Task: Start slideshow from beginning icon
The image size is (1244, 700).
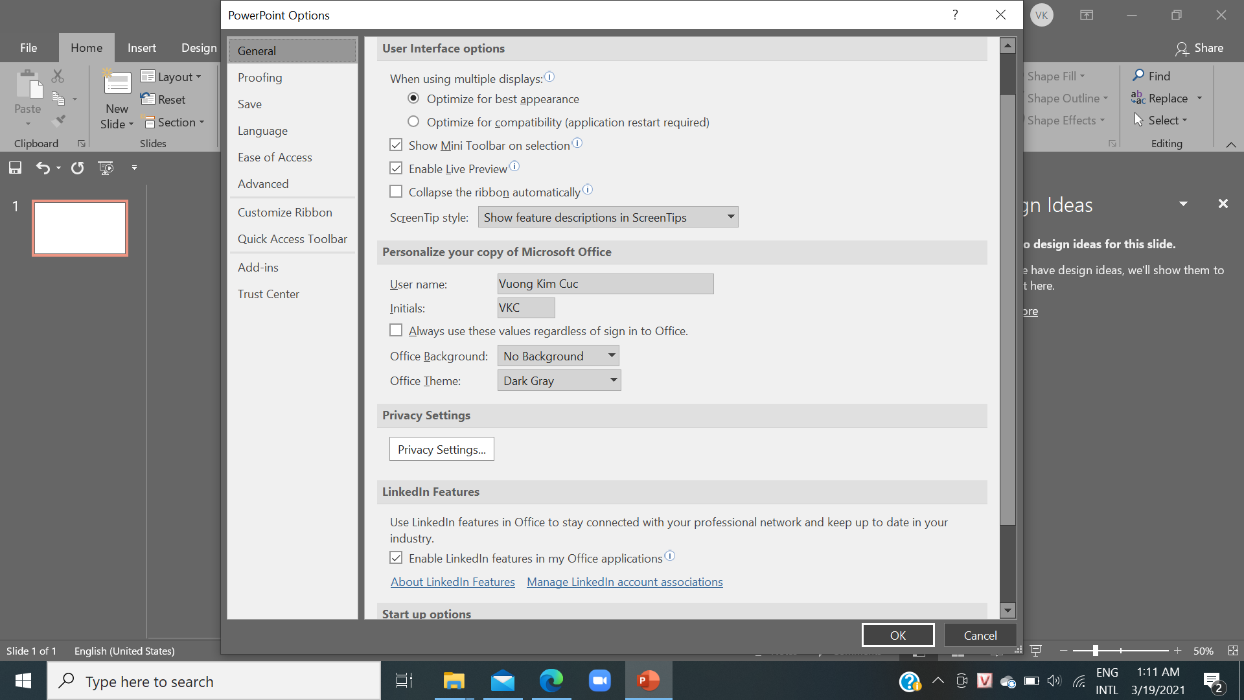Action: pyautogui.click(x=106, y=168)
